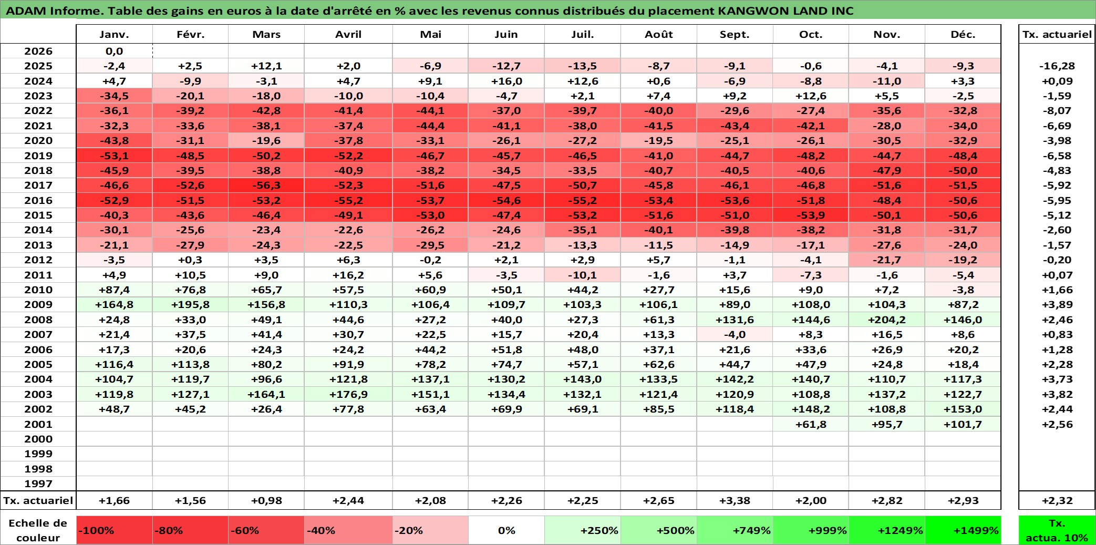Screen dimensions: 1096x545
Task: Select the 2019 row label
Action: (x=38, y=156)
